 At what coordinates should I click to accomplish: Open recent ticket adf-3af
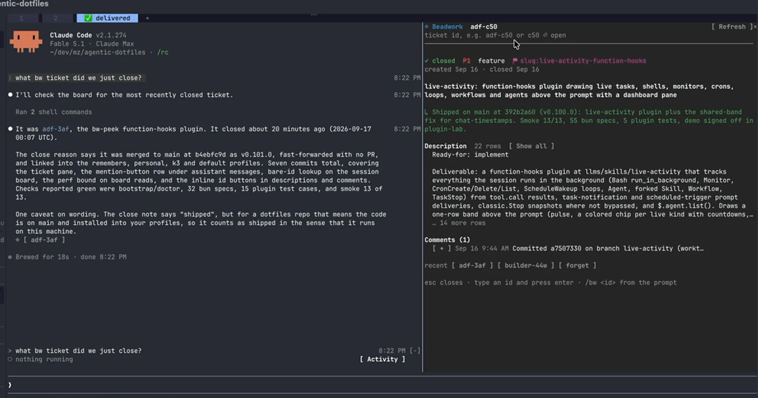472,266
